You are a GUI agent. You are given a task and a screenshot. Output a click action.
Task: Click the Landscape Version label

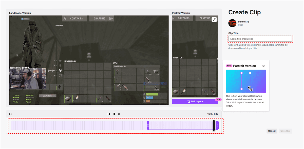[x=20, y=13]
